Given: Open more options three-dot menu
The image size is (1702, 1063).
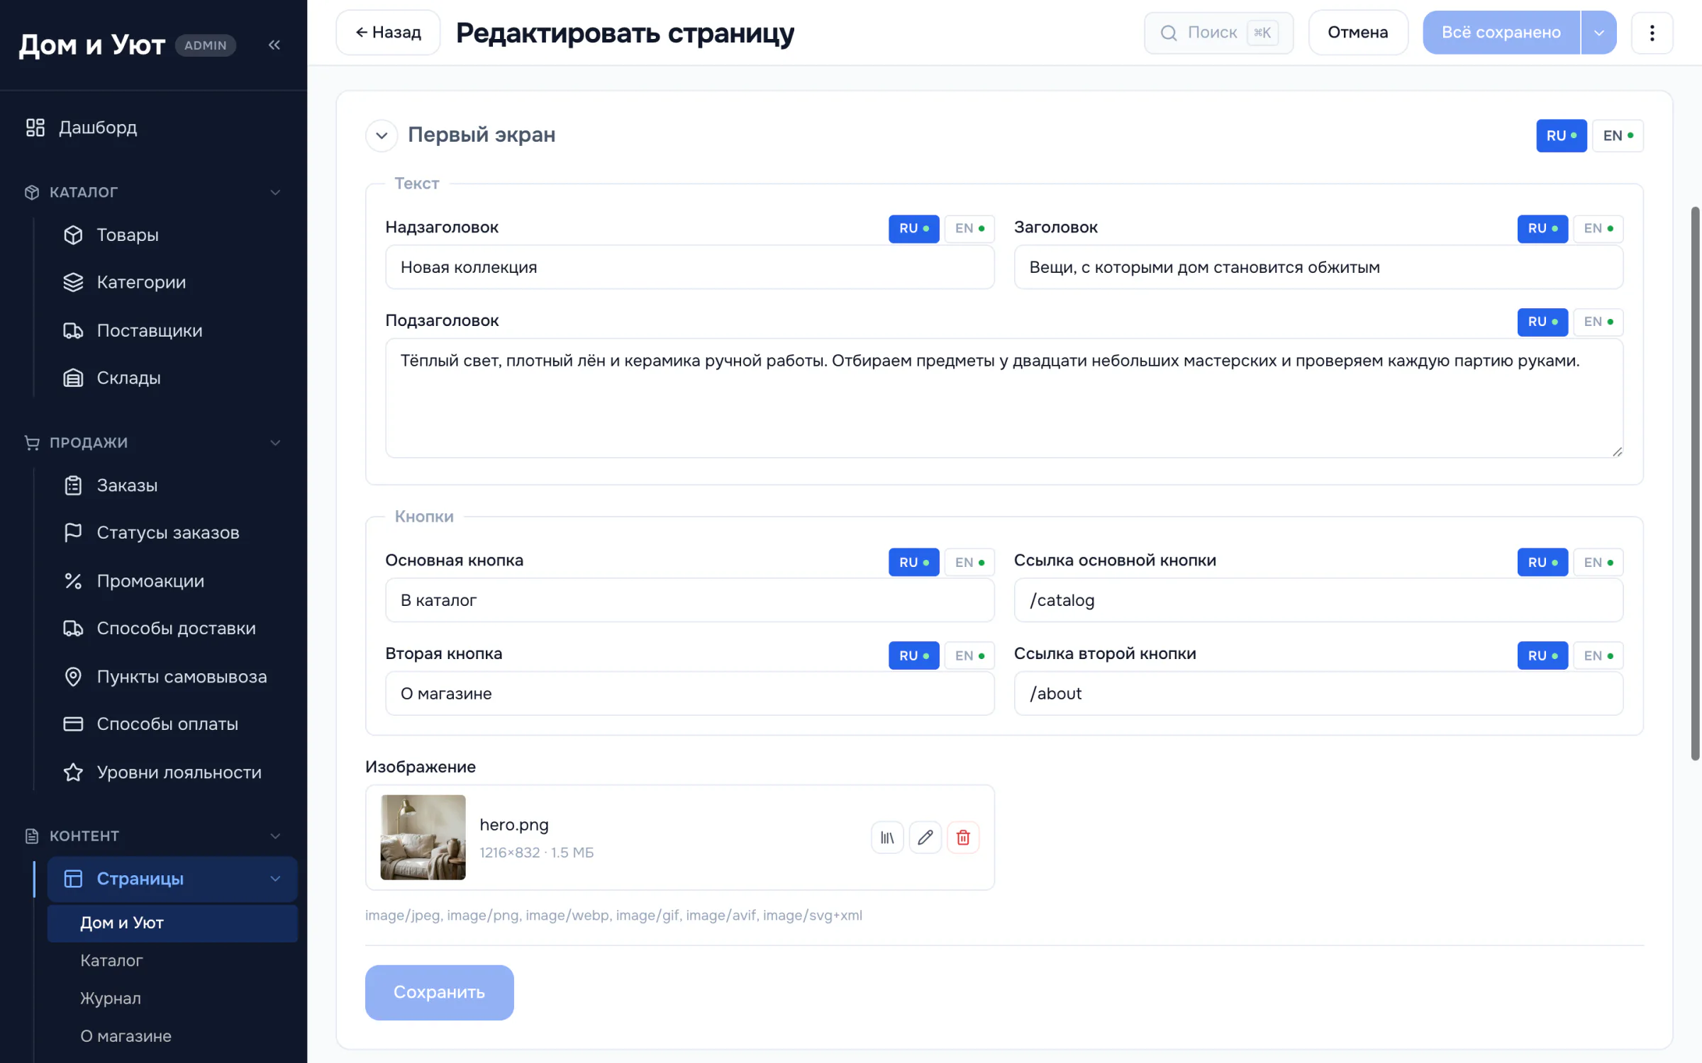Looking at the screenshot, I should coord(1652,33).
